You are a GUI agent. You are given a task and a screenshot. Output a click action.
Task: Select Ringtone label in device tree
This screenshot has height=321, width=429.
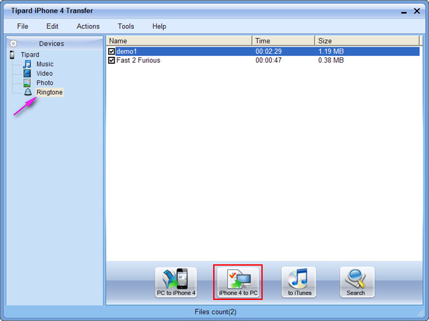click(x=49, y=92)
